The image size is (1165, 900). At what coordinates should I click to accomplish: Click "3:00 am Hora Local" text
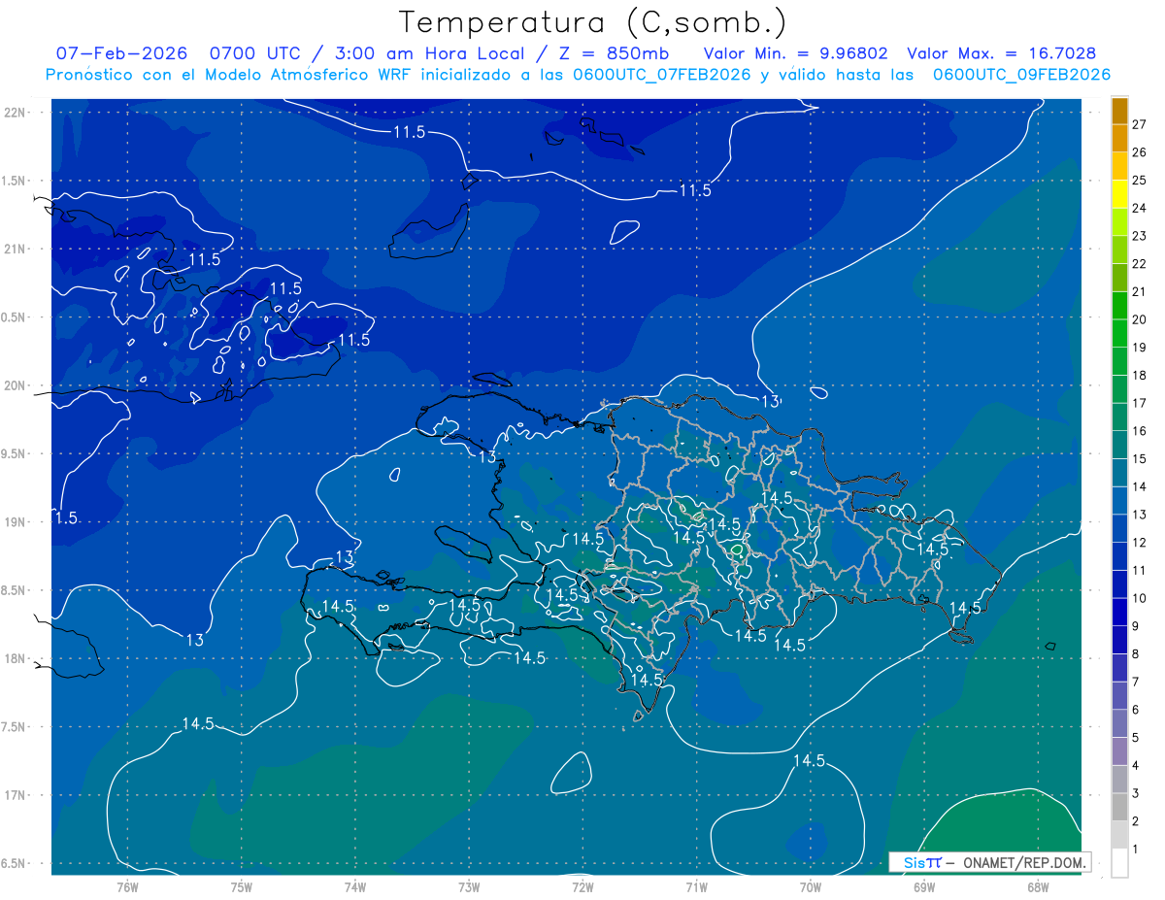click(x=429, y=53)
